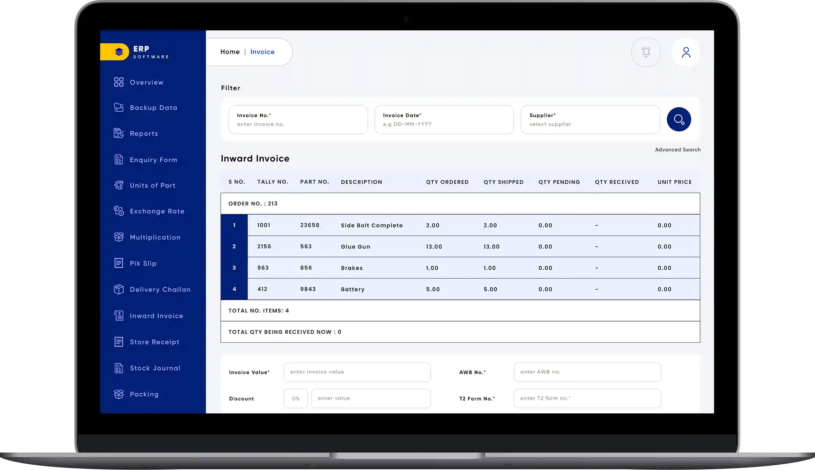Click Side Bolt Complete description
This screenshot has height=470, width=815.
pyautogui.click(x=372, y=226)
